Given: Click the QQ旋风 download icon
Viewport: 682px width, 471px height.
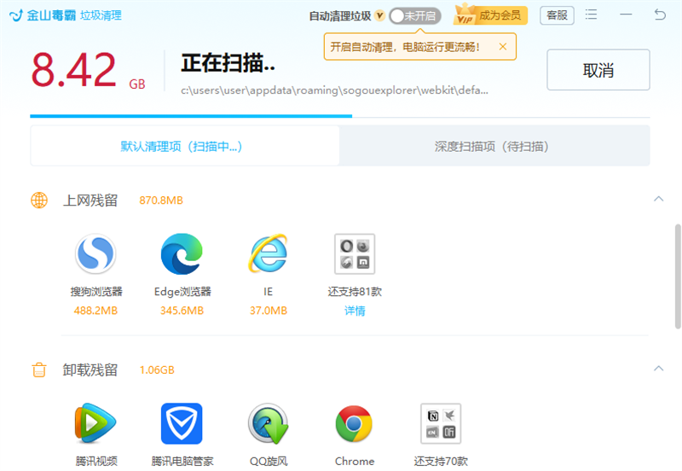Looking at the screenshot, I should pyautogui.click(x=268, y=424).
